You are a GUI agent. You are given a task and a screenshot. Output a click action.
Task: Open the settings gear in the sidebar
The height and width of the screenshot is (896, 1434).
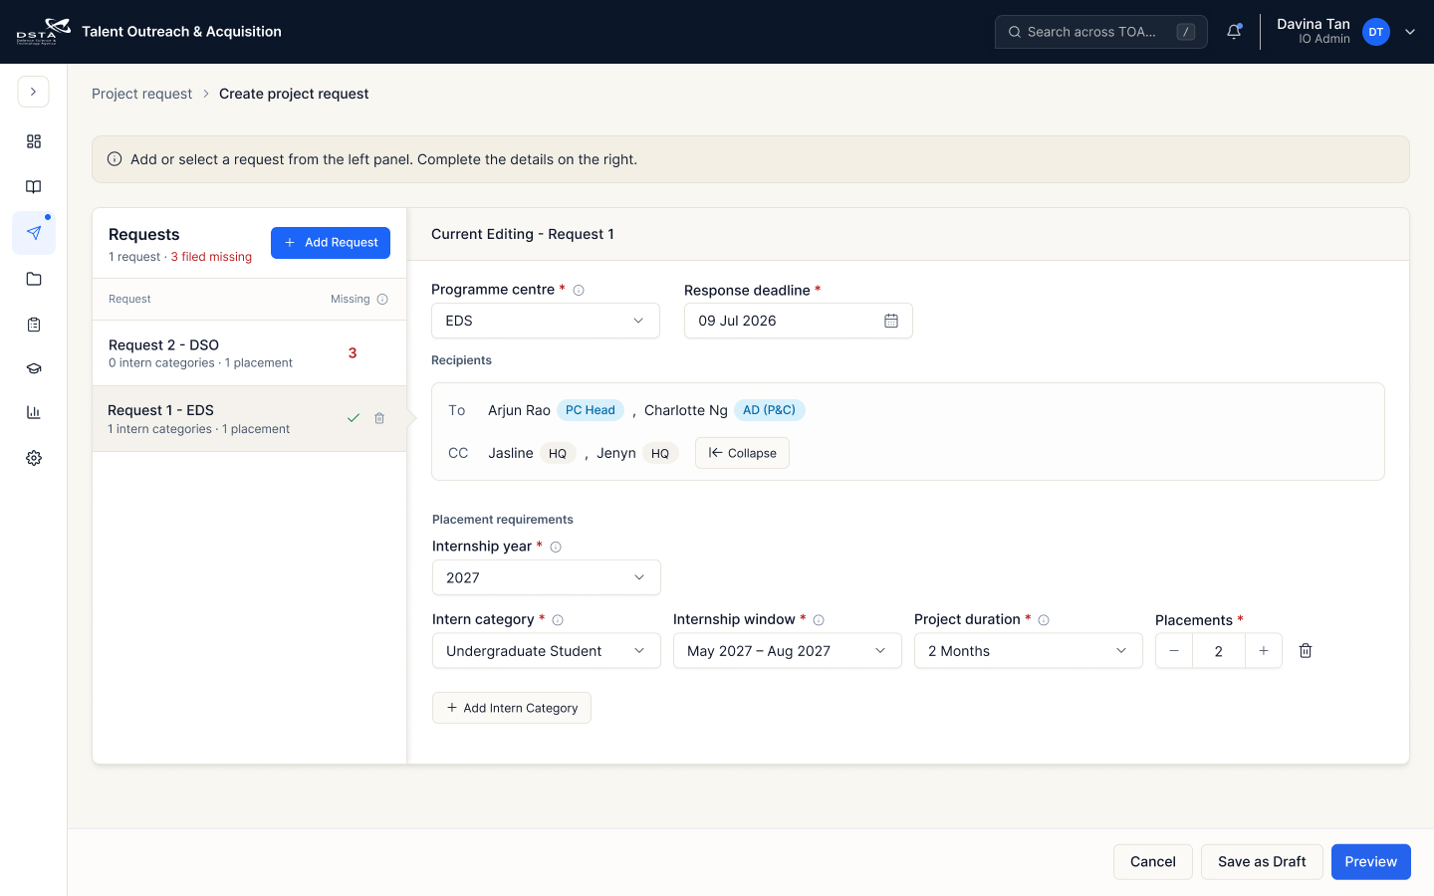click(x=34, y=458)
